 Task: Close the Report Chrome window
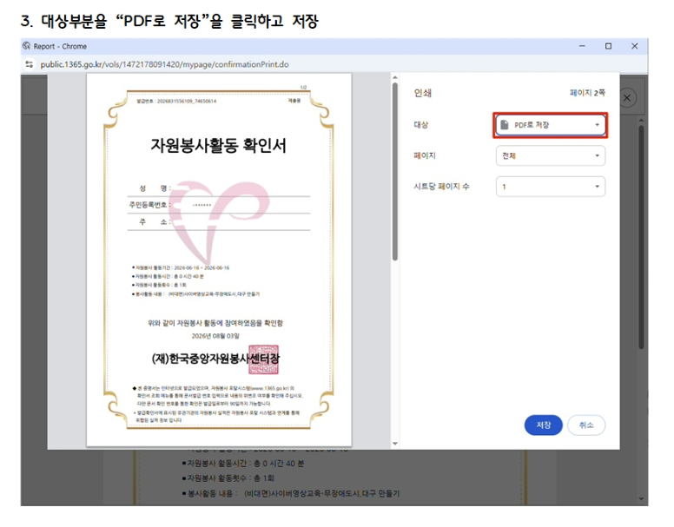point(634,46)
